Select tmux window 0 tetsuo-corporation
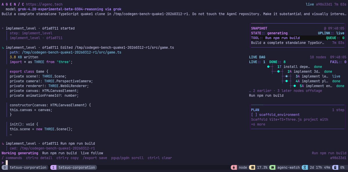Viewport: 348px width, 172px height. [x=25, y=168]
